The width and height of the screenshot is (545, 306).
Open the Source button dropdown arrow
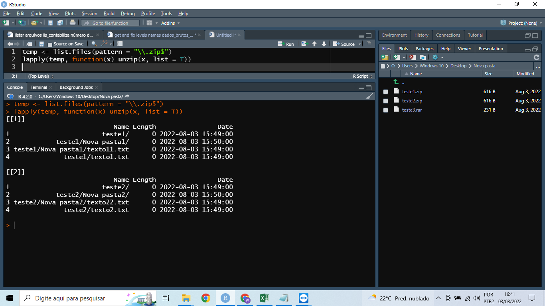pos(359,44)
